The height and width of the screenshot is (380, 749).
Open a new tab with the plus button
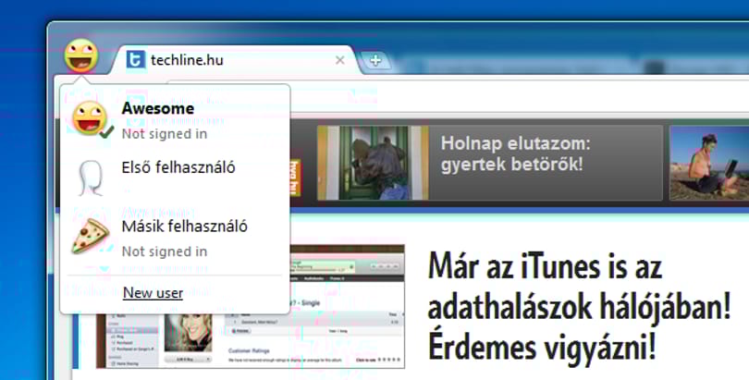tap(375, 61)
